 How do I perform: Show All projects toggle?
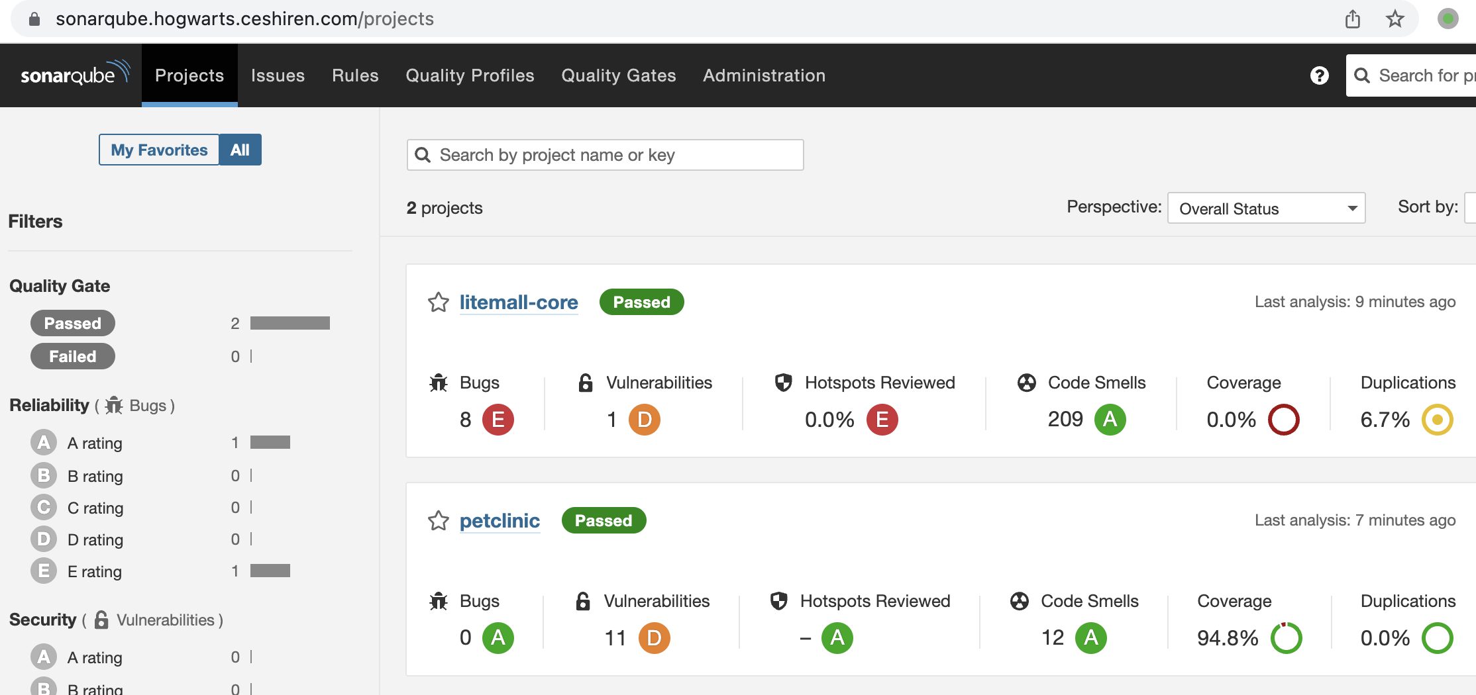240,150
